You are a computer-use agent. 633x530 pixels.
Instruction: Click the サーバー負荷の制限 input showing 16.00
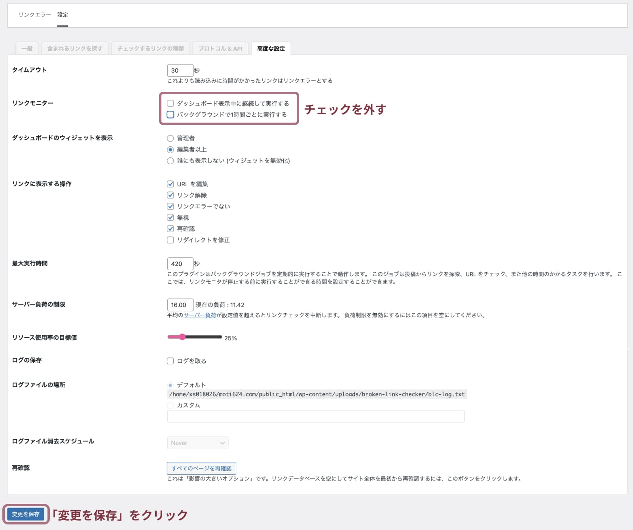(180, 305)
